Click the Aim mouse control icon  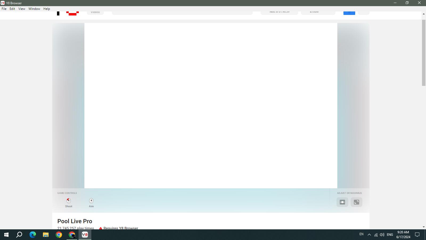point(91,201)
